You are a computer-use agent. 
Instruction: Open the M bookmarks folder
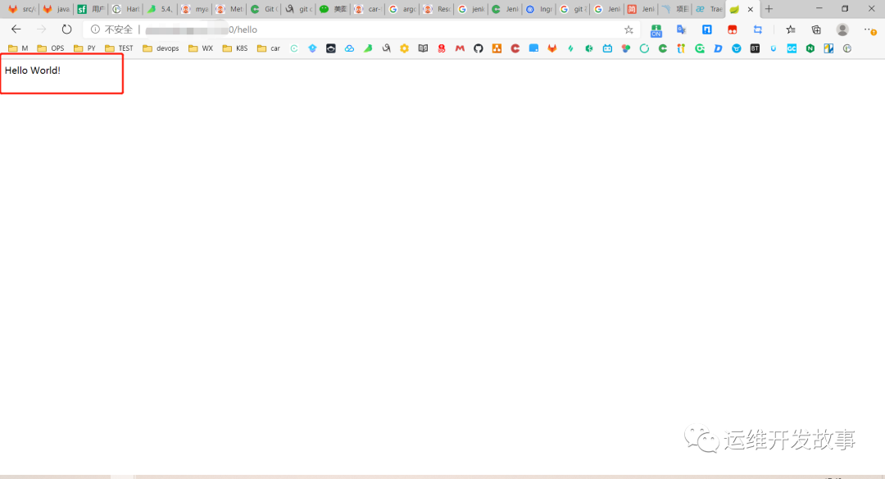(x=18, y=48)
